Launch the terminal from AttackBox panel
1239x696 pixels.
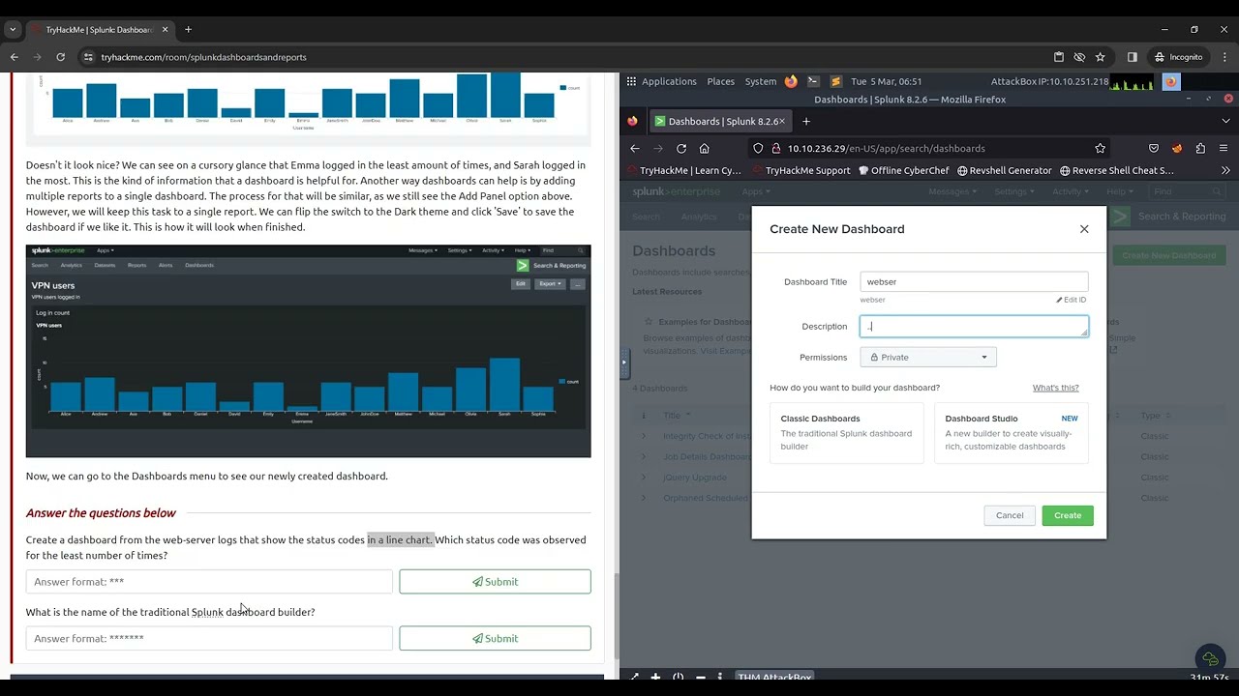(x=813, y=81)
